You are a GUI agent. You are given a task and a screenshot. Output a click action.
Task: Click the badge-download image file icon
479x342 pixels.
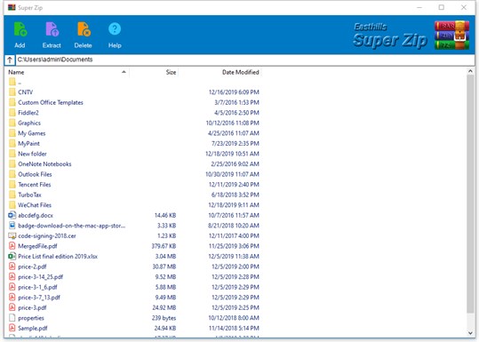point(12,226)
